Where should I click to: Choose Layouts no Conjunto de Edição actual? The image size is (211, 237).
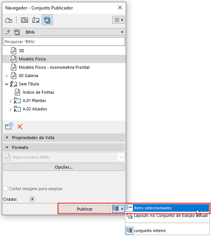tap(168, 215)
